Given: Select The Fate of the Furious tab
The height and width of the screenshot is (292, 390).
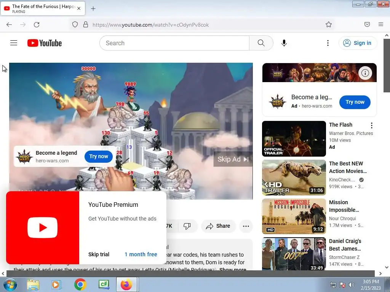Looking at the screenshot, I should point(43,8).
